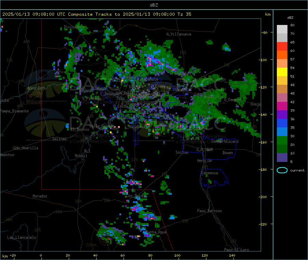
Task: Click the 'Bowen' map label
Action: click(228, 153)
